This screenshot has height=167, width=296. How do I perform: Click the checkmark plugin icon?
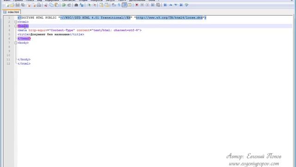tap(186, 5)
